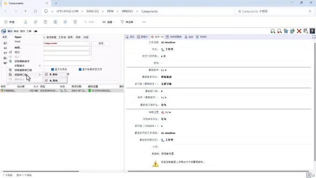The width and height of the screenshot is (316, 178).
Task: Click the 浏览 browse button
Action: [x=101, y=43]
